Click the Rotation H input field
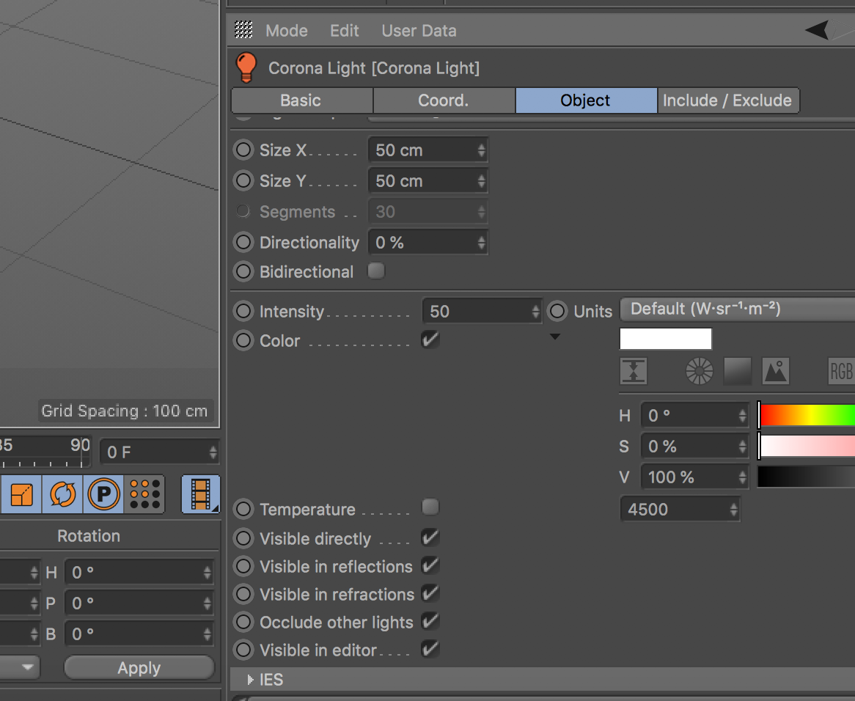Screen dimensions: 855x701 (x=139, y=572)
